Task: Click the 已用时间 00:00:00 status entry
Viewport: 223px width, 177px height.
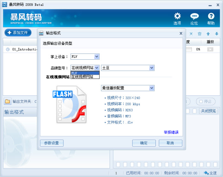Action: click(142, 173)
